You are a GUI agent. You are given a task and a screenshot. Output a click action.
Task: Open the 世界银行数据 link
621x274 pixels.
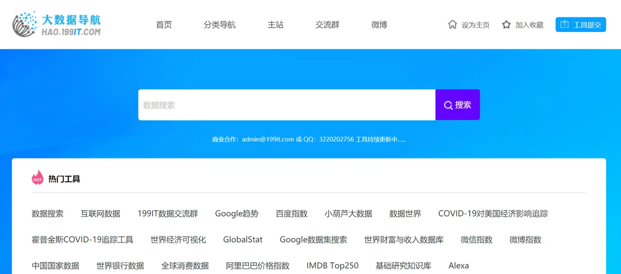coord(120,265)
